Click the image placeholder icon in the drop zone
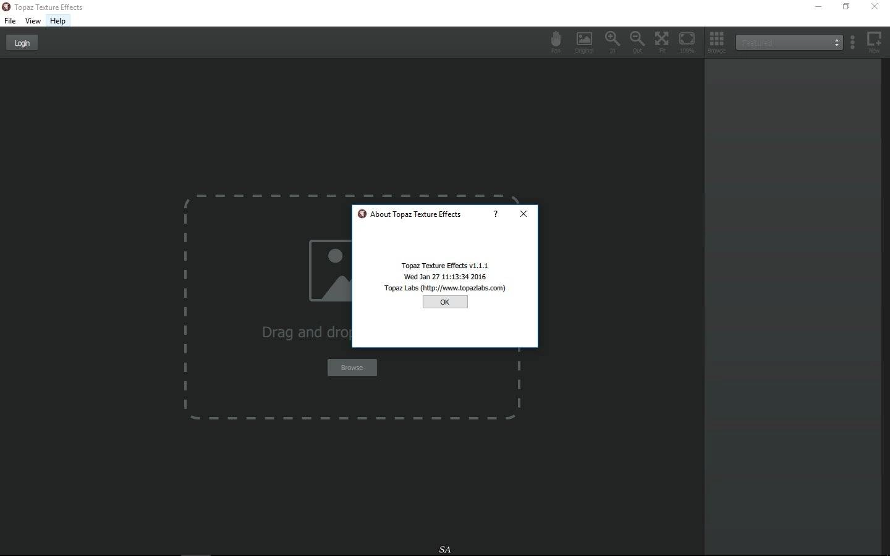Image resolution: width=890 pixels, height=556 pixels. pyautogui.click(x=331, y=271)
